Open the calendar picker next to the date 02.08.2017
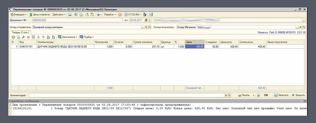 tap(146, 20)
